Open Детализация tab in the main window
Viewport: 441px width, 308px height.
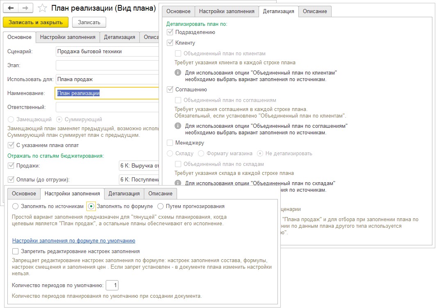(120, 37)
